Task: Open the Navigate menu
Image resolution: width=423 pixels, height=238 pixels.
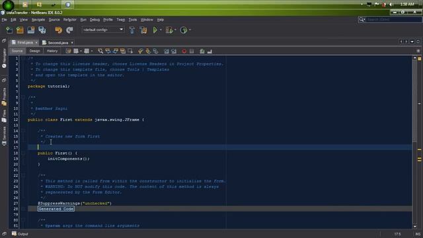Action: (38, 20)
